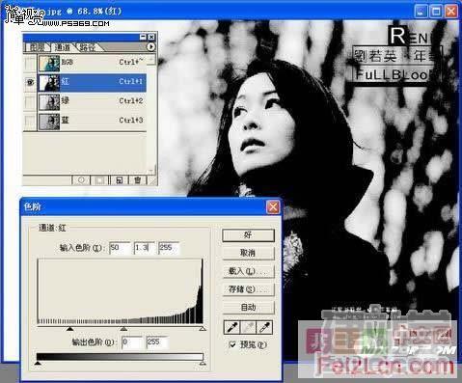
Task: Collapse the channels palette window
Action: (144, 38)
